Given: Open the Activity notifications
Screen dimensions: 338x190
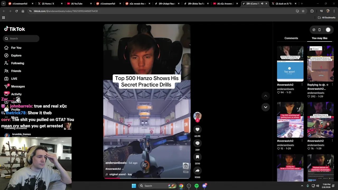Looking at the screenshot, I should pos(16,94).
